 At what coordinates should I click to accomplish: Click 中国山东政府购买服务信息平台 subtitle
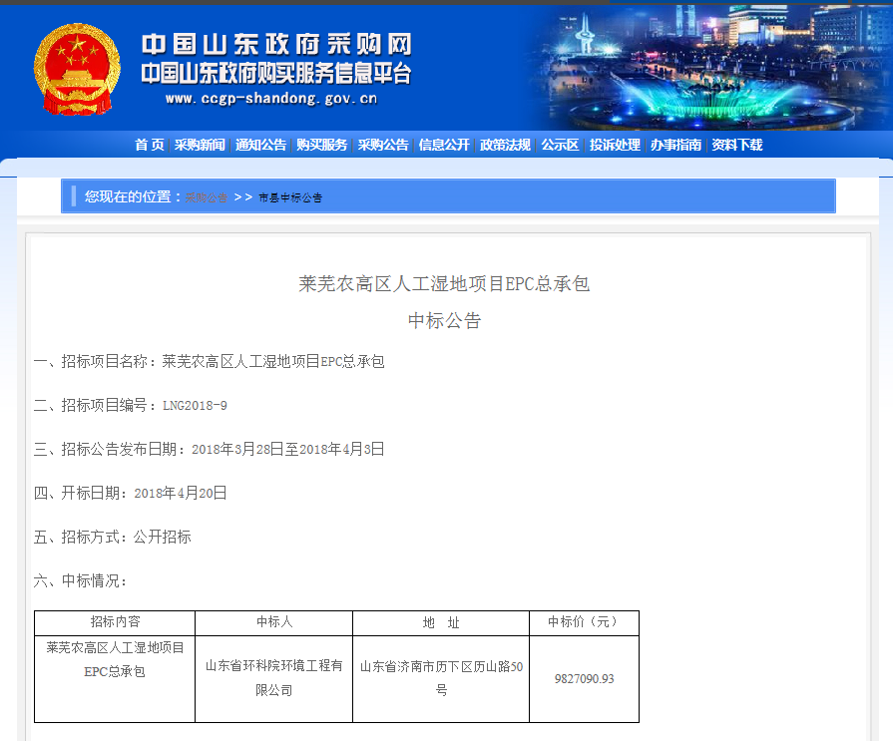(276, 74)
